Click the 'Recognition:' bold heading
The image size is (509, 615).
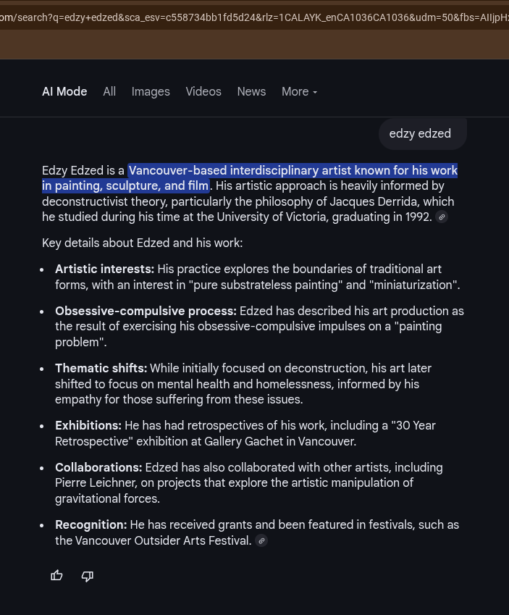(x=91, y=524)
